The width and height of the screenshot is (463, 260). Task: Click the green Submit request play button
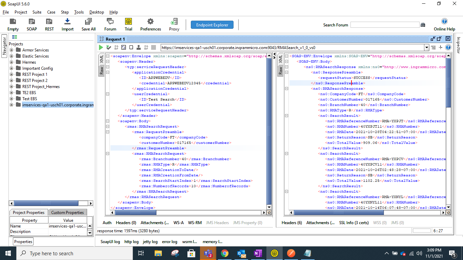pyautogui.click(x=101, y=47)
